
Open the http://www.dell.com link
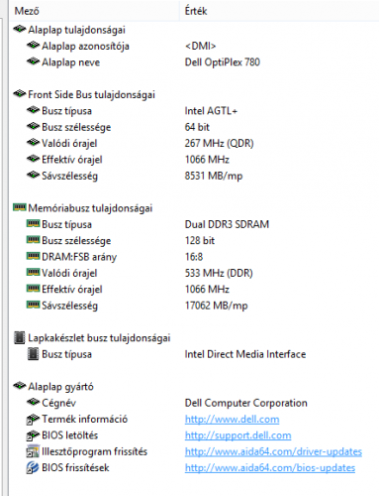[x=232, y=420]
